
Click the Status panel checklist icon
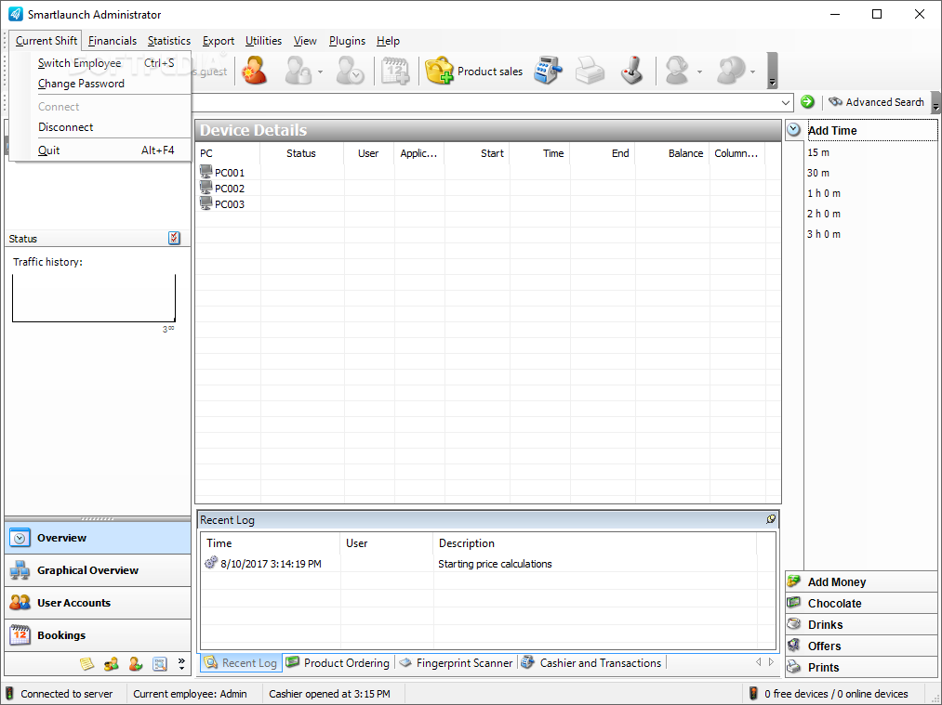(174, 238)
